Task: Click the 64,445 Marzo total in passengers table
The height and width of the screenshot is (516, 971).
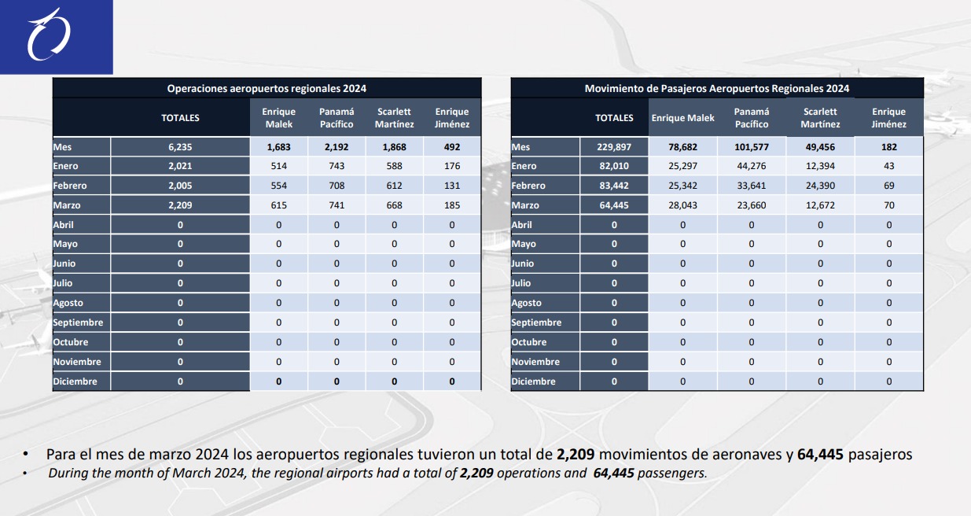Action: pyautogui.click(x=614, y=205)
